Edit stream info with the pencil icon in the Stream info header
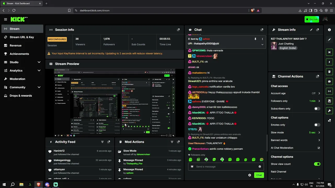 tap(311, 30)
